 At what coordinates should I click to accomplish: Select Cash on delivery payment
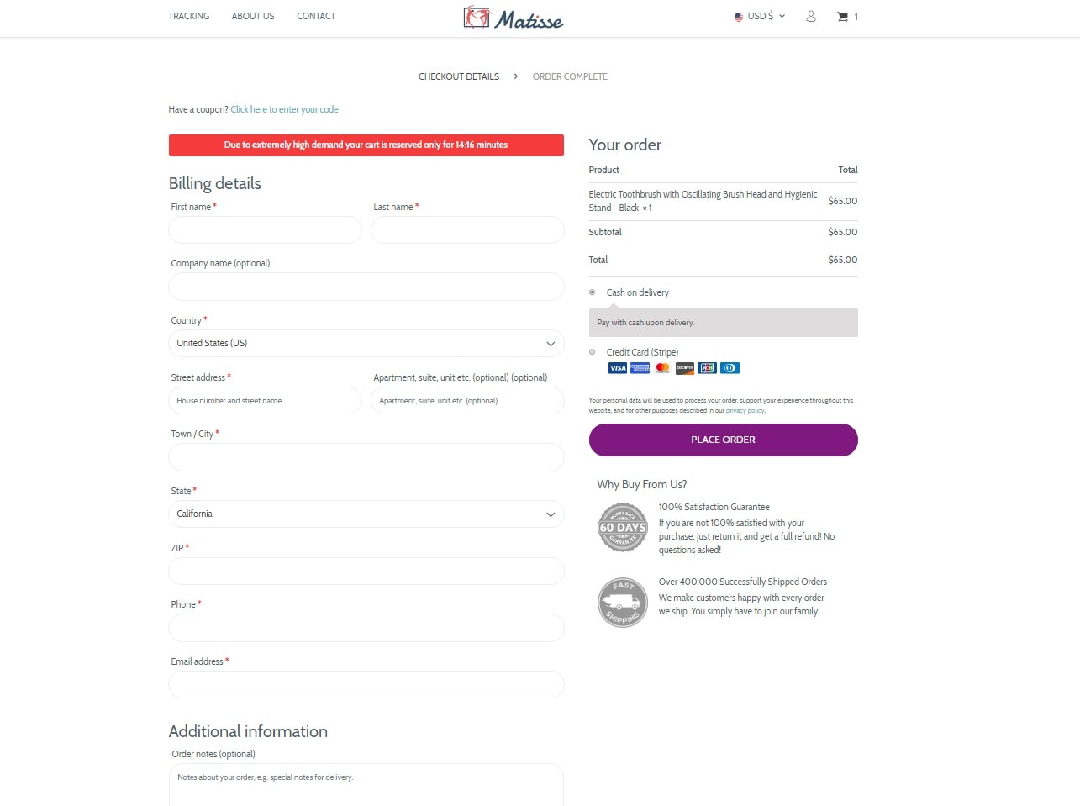click(593, 292)
